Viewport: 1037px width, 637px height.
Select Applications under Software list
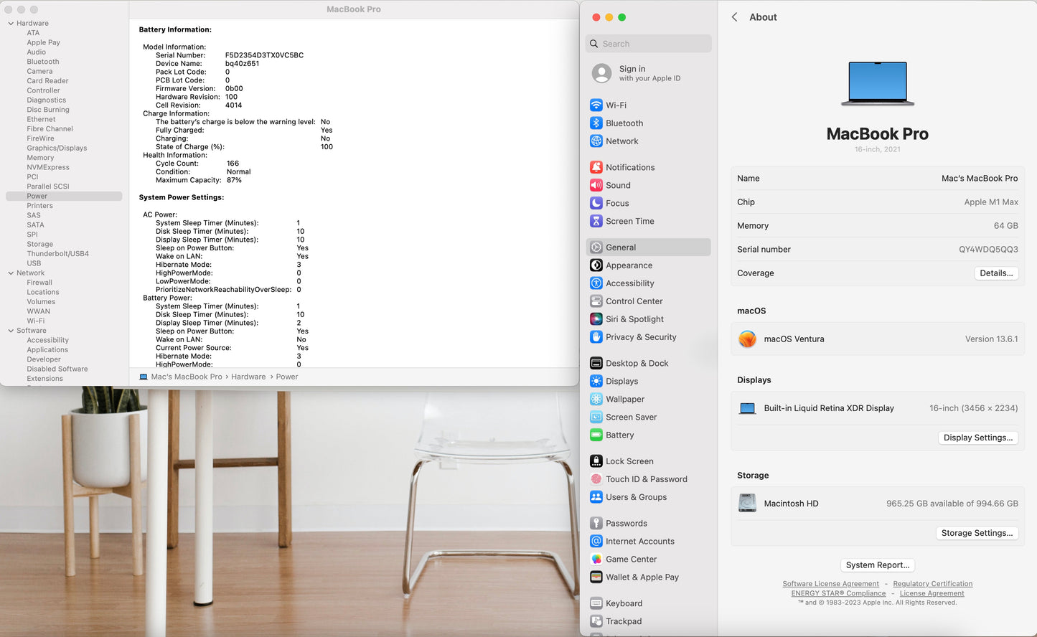(x=47, y=350)
